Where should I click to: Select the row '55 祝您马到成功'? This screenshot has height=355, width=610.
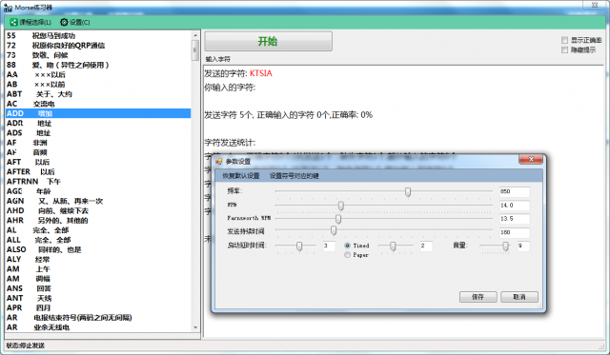[x=98, y=36]
